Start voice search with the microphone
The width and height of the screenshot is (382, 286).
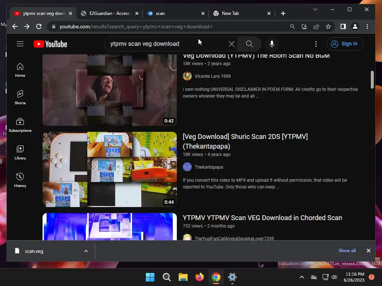272,44
